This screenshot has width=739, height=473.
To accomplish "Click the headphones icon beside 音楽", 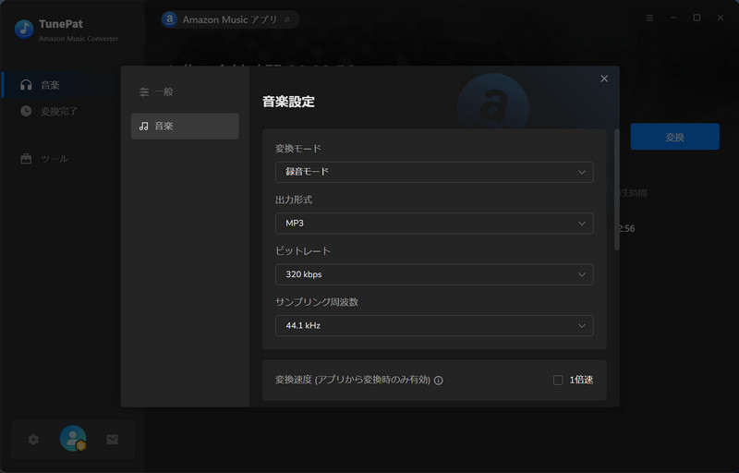I will [x=26, y=85].
